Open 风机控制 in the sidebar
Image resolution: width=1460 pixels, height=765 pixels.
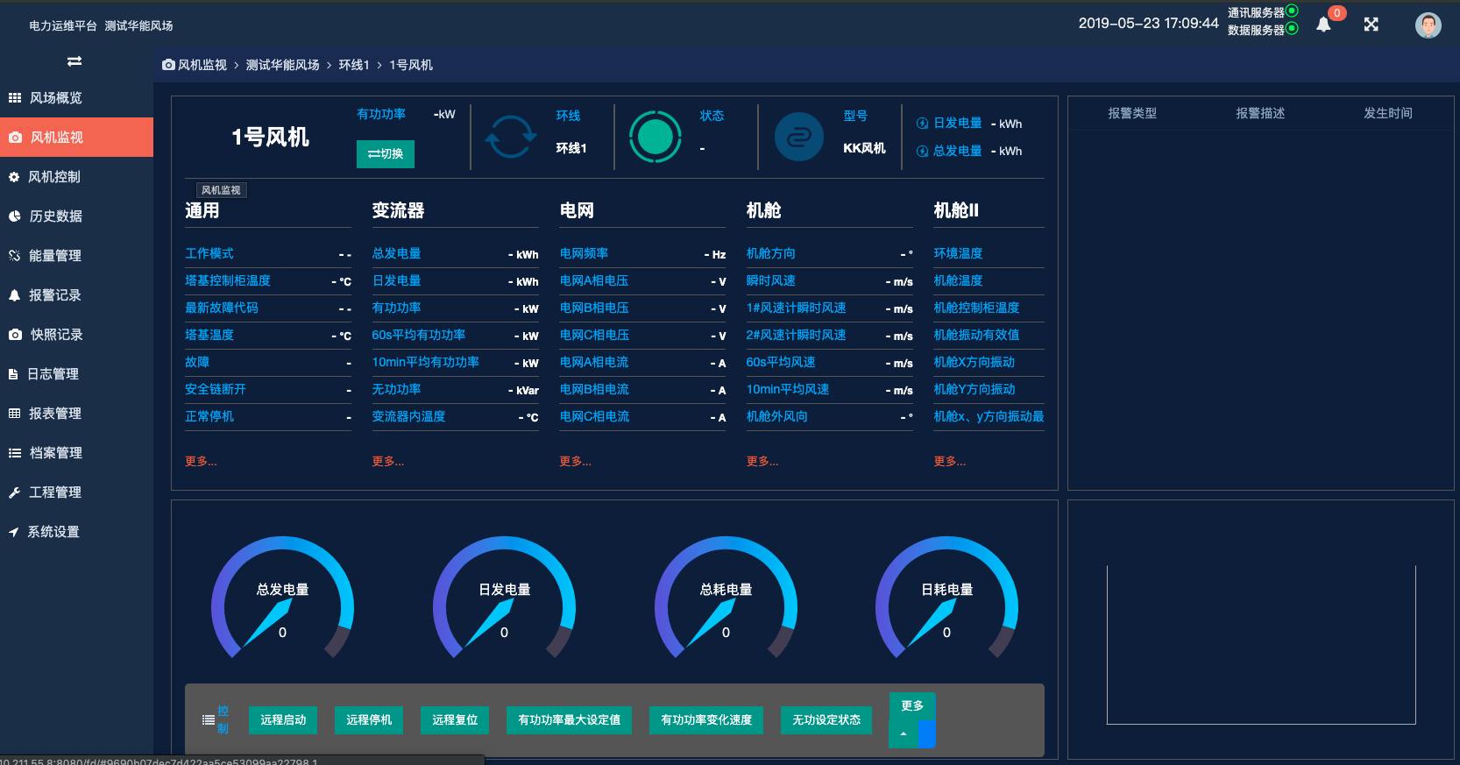54,177
